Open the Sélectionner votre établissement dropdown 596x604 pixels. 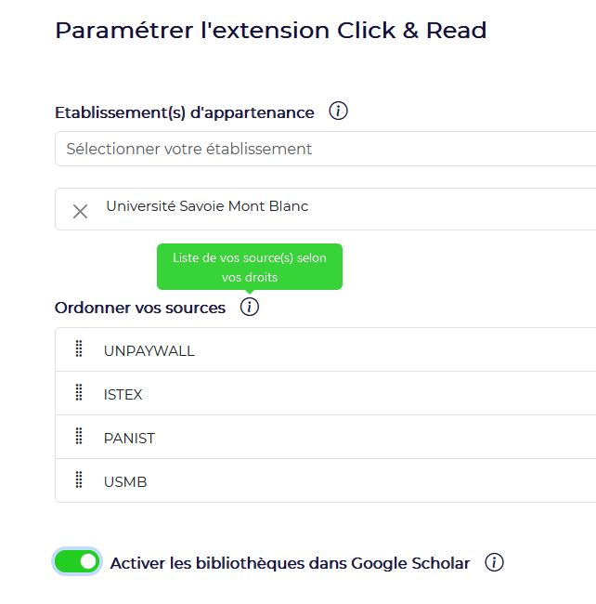[326, 149]
